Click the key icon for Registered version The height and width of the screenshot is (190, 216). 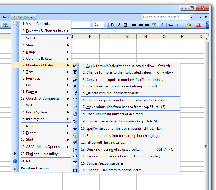pyautogui.click(x=15, y=168)
